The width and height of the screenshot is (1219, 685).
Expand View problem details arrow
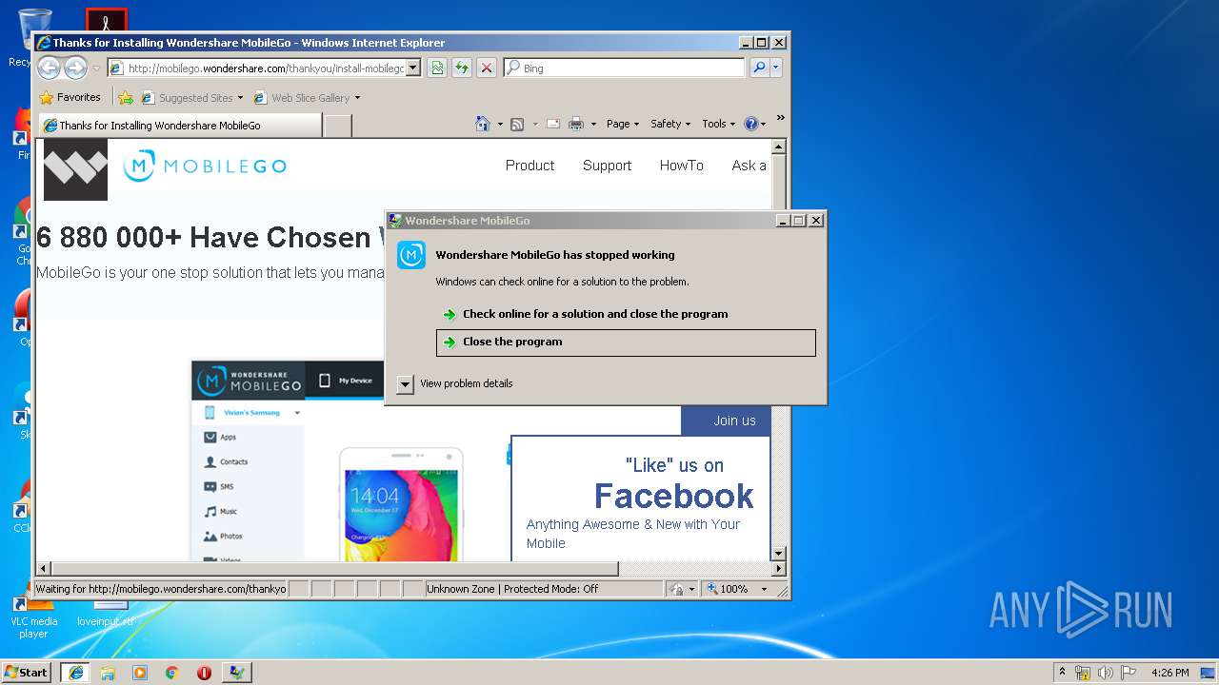406,383
